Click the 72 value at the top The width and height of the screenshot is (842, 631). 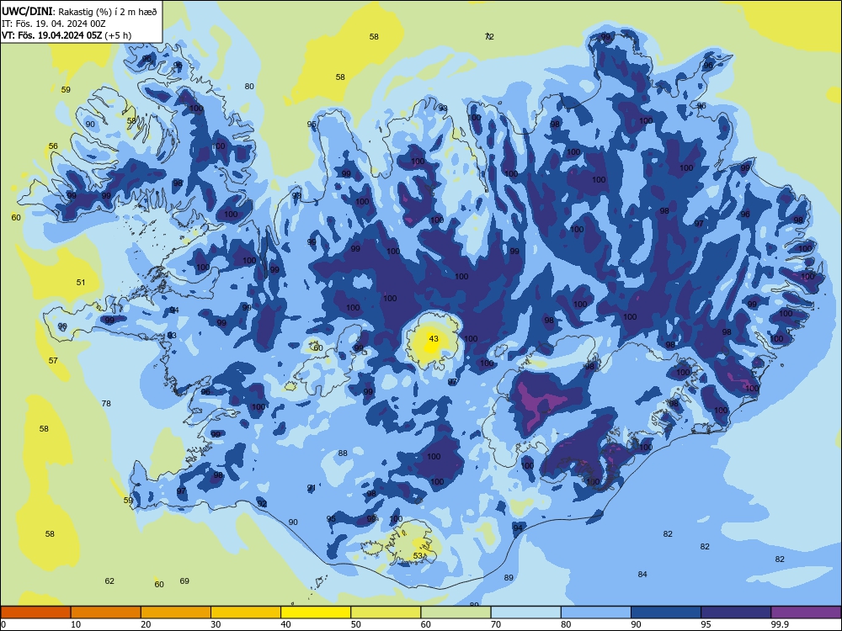[x=489, y=36]
